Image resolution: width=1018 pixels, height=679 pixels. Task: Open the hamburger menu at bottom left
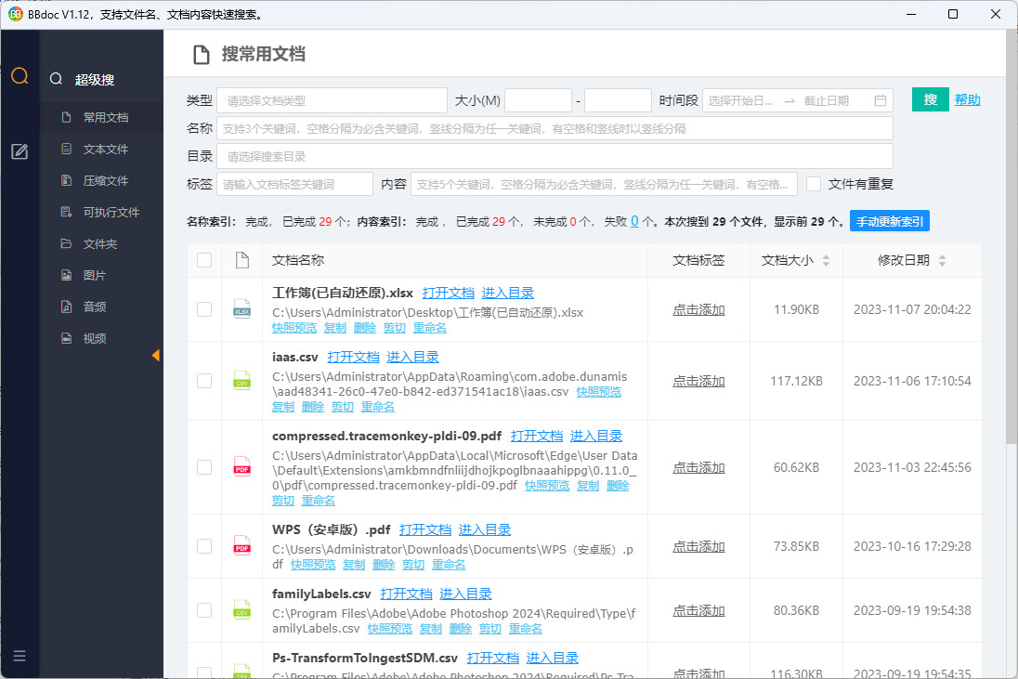tap(20, 656)
